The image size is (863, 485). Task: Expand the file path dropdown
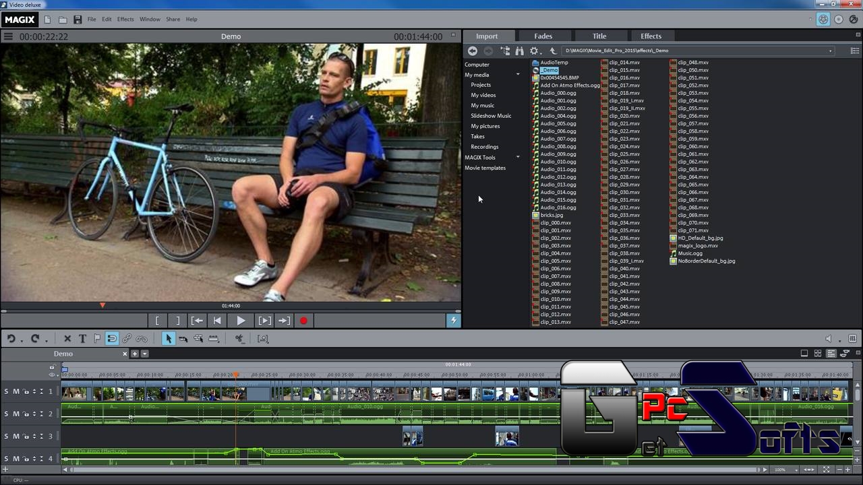(x=830, y=51)
